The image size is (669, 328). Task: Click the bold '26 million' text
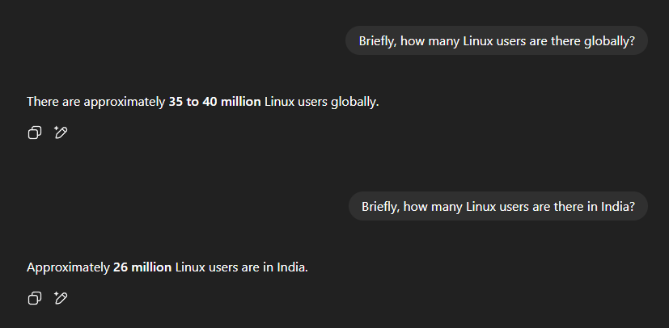point(142,267)
